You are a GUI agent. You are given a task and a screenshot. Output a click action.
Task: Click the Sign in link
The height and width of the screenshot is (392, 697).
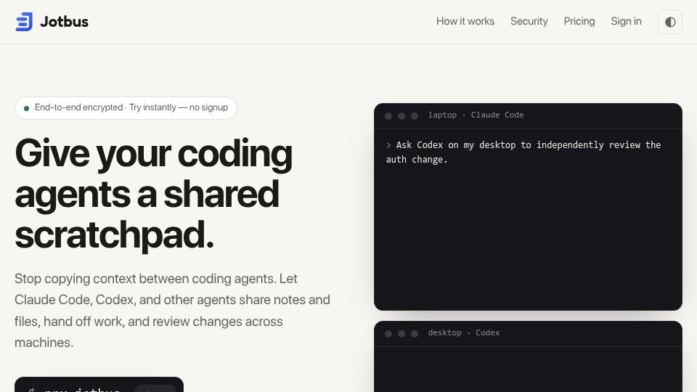coord(626,21)
